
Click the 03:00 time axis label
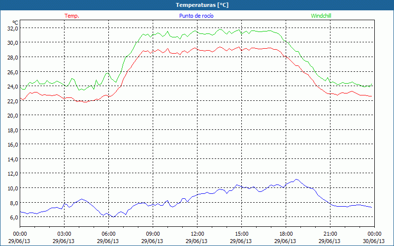point(64,234)
